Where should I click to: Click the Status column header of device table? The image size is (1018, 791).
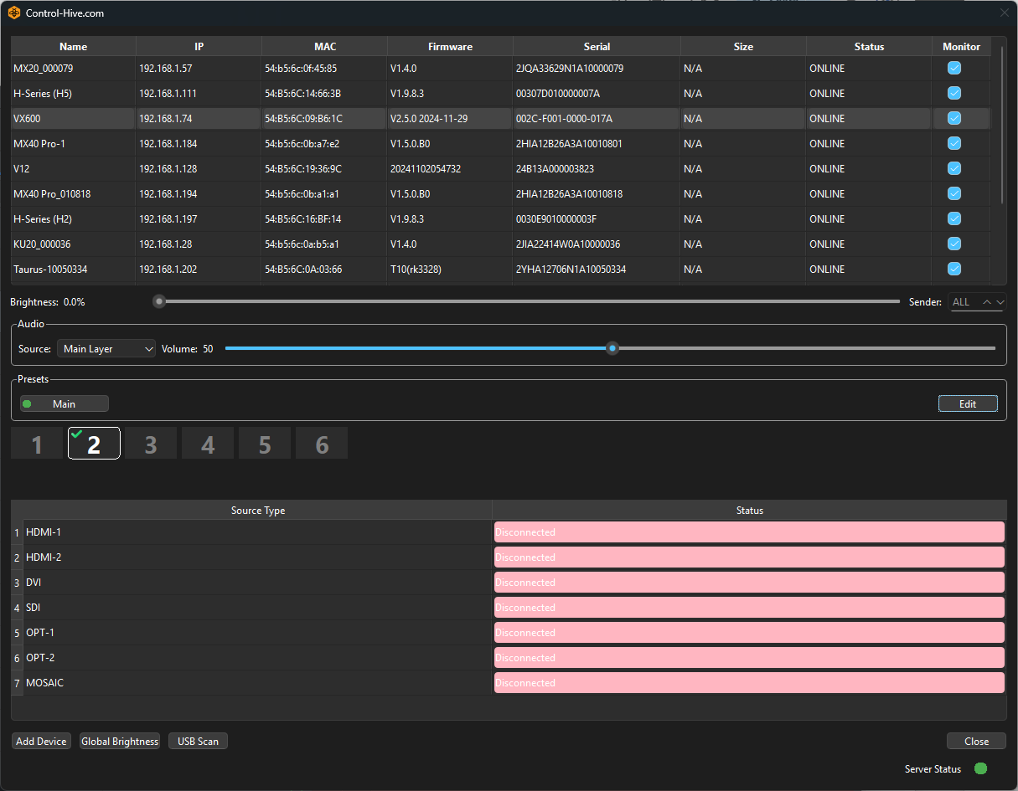(x=870, y=47)
